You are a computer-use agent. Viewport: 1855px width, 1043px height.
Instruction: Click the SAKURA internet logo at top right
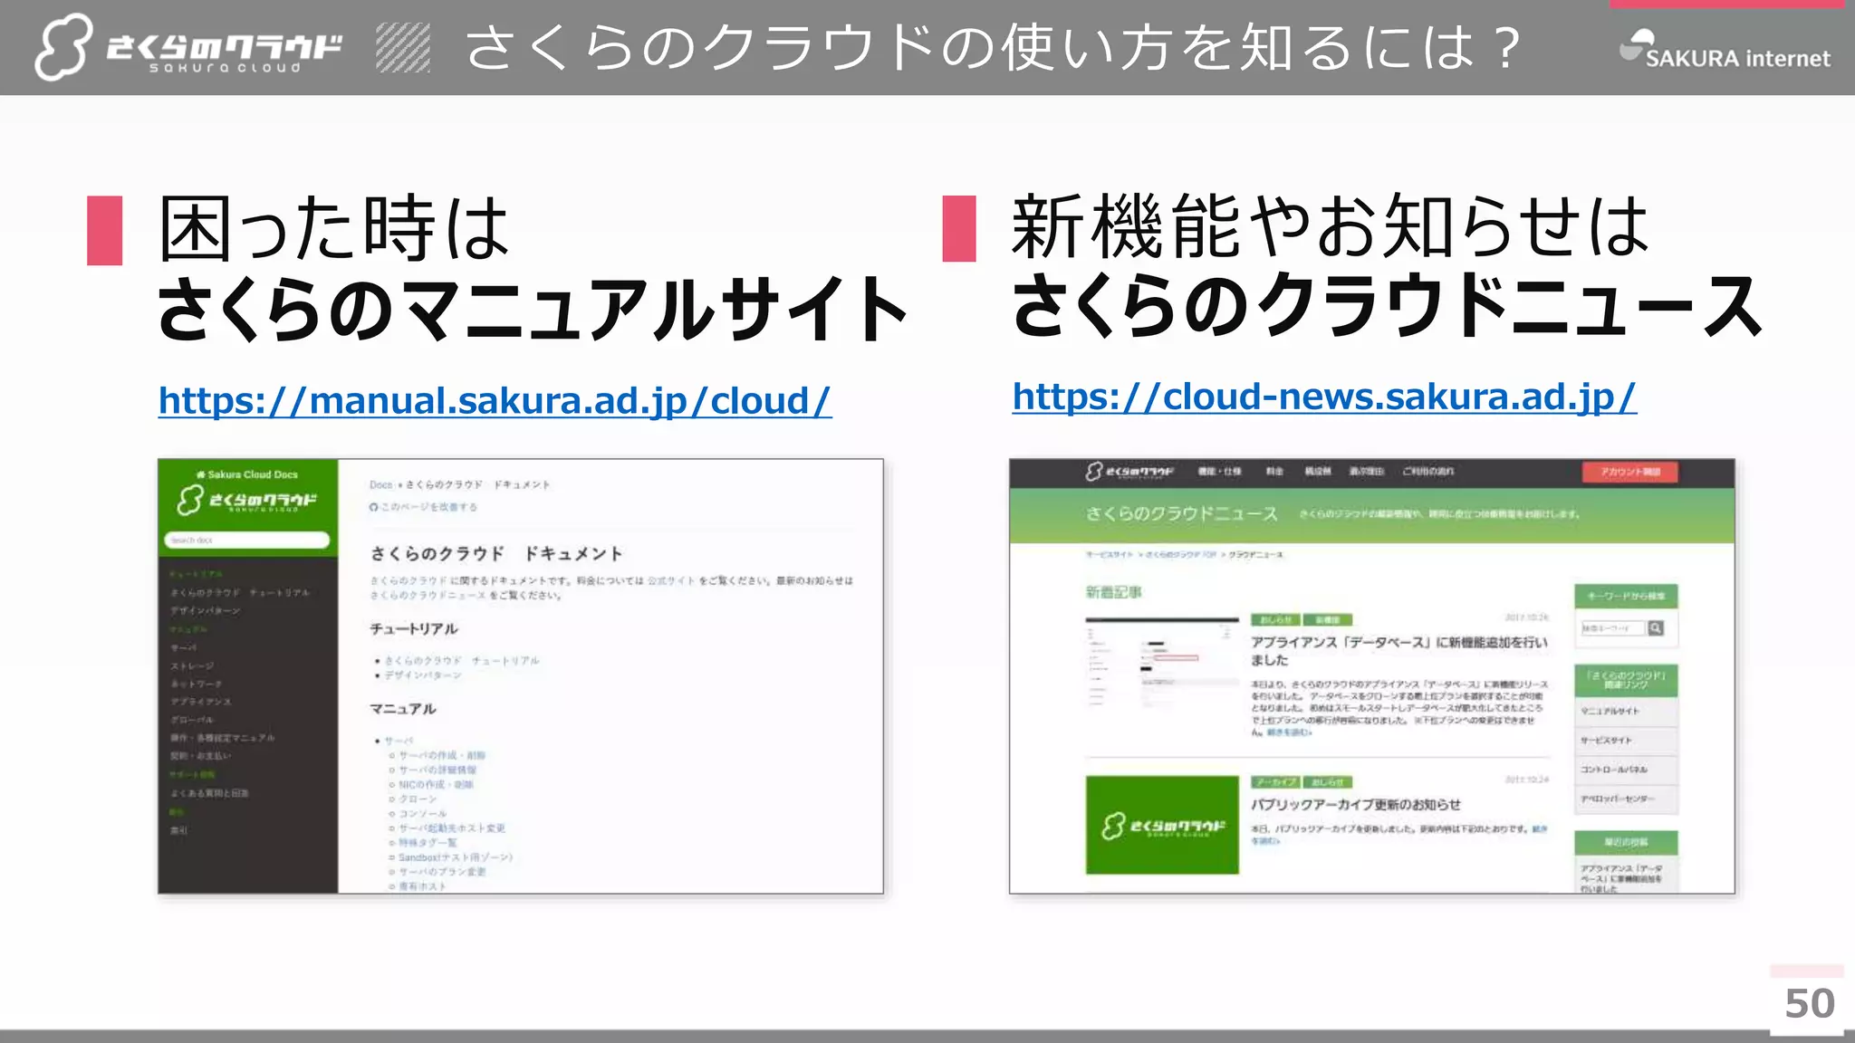click(1725, 51)
